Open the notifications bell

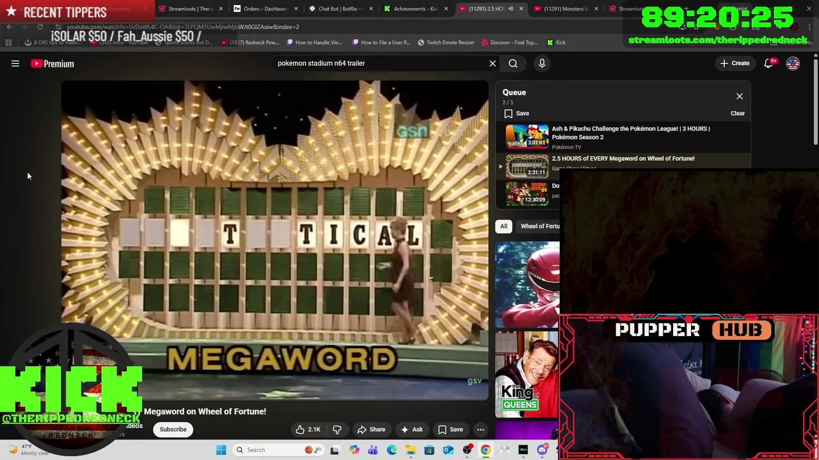click(769, 63)
